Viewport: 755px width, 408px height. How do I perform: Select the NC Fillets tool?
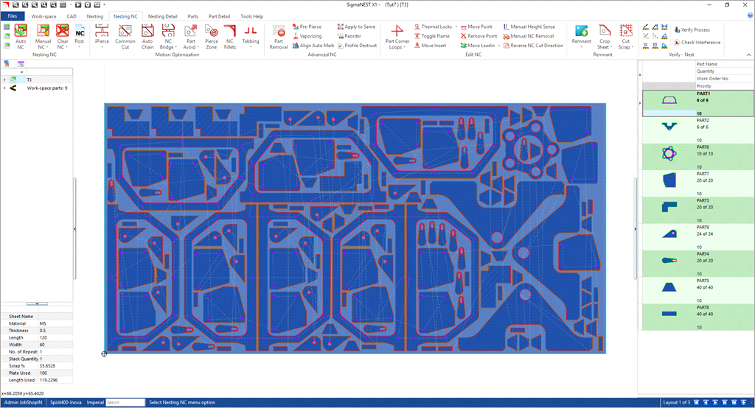230,37
